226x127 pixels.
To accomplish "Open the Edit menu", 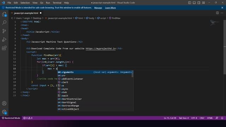I will click(x=16, y=3).
